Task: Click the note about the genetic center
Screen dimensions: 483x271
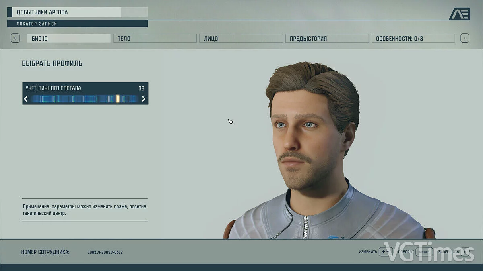Action: [85, 210]
